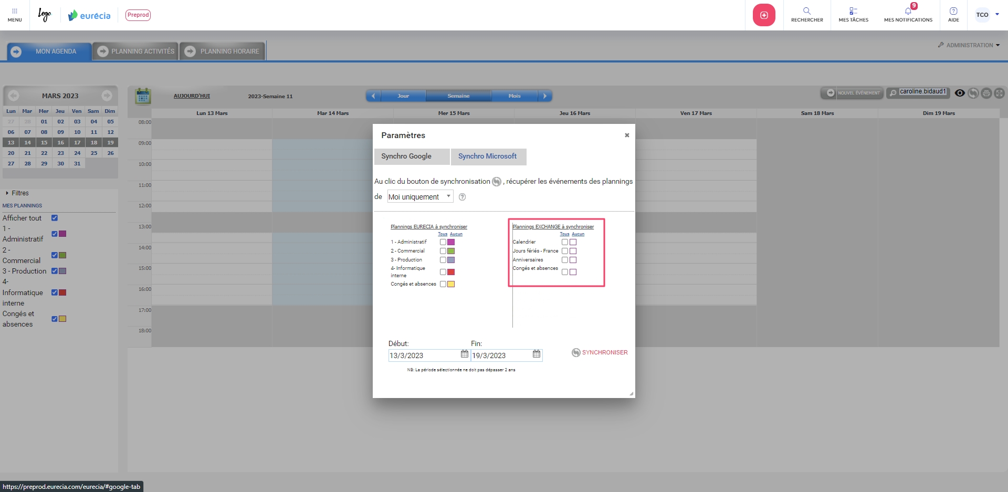Open the Moi uniquement dropdown
Viewport: 1008px width, 492px height.
[420, 197]
